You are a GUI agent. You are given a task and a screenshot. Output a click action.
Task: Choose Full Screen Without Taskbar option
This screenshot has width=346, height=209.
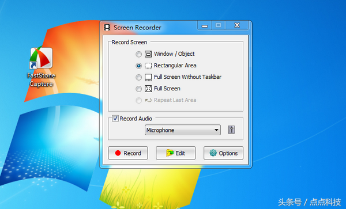tap(138, 77)
